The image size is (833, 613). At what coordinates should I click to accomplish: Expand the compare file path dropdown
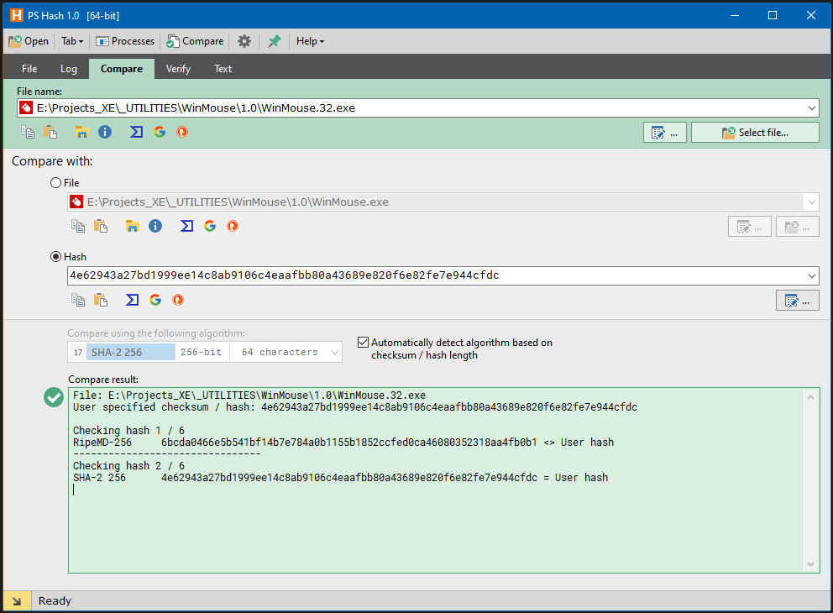pos(812,202)
